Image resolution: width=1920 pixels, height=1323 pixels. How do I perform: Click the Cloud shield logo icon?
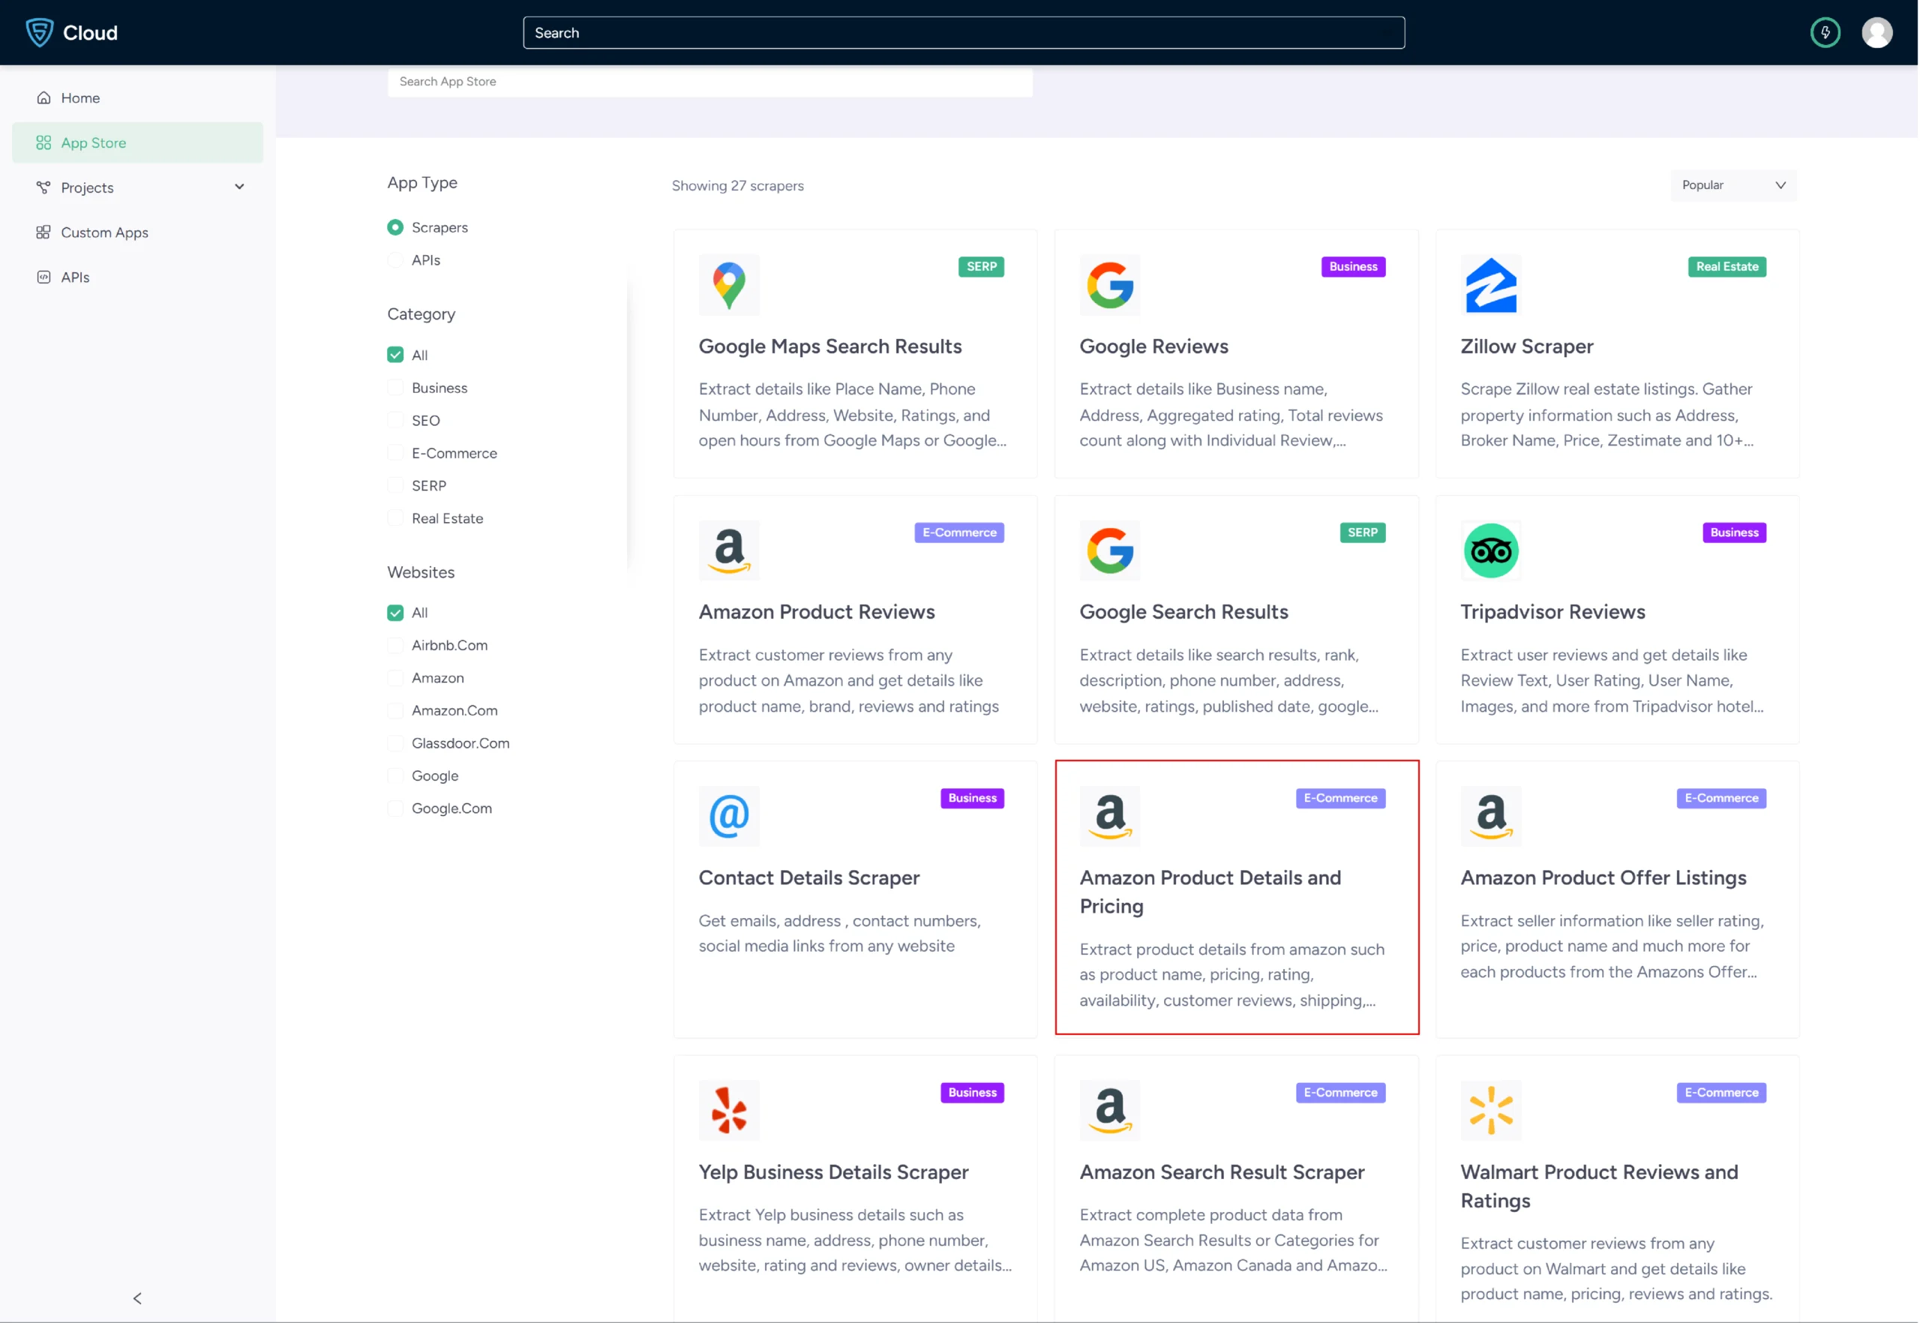coord(40,32)
